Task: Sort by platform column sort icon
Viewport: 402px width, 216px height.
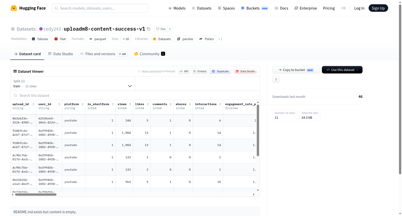Action: coord(82,104)
